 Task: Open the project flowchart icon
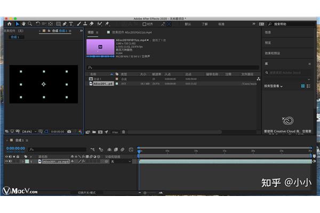click(x=258, y=79)
